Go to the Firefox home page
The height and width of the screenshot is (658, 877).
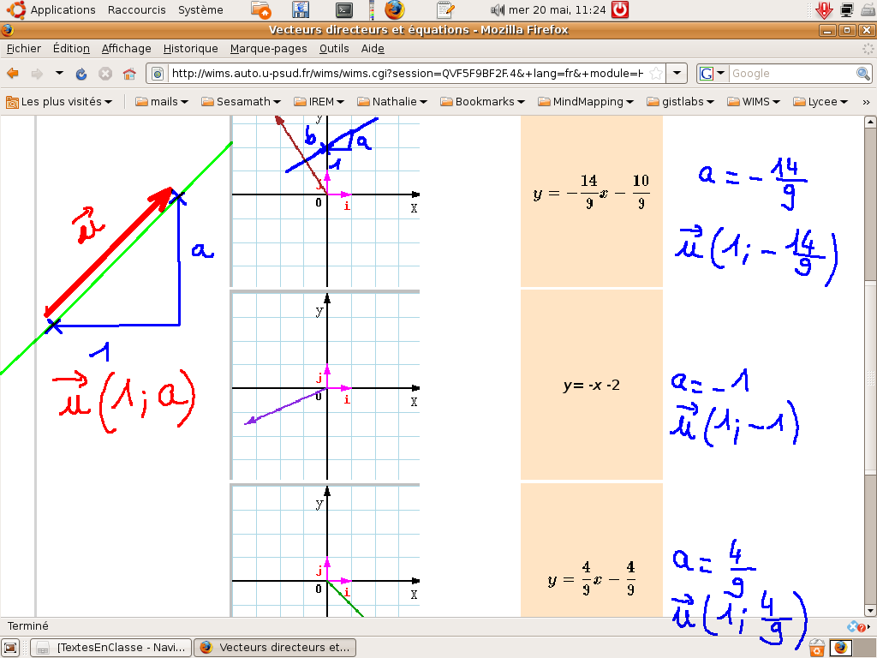[x=129, y=74]
